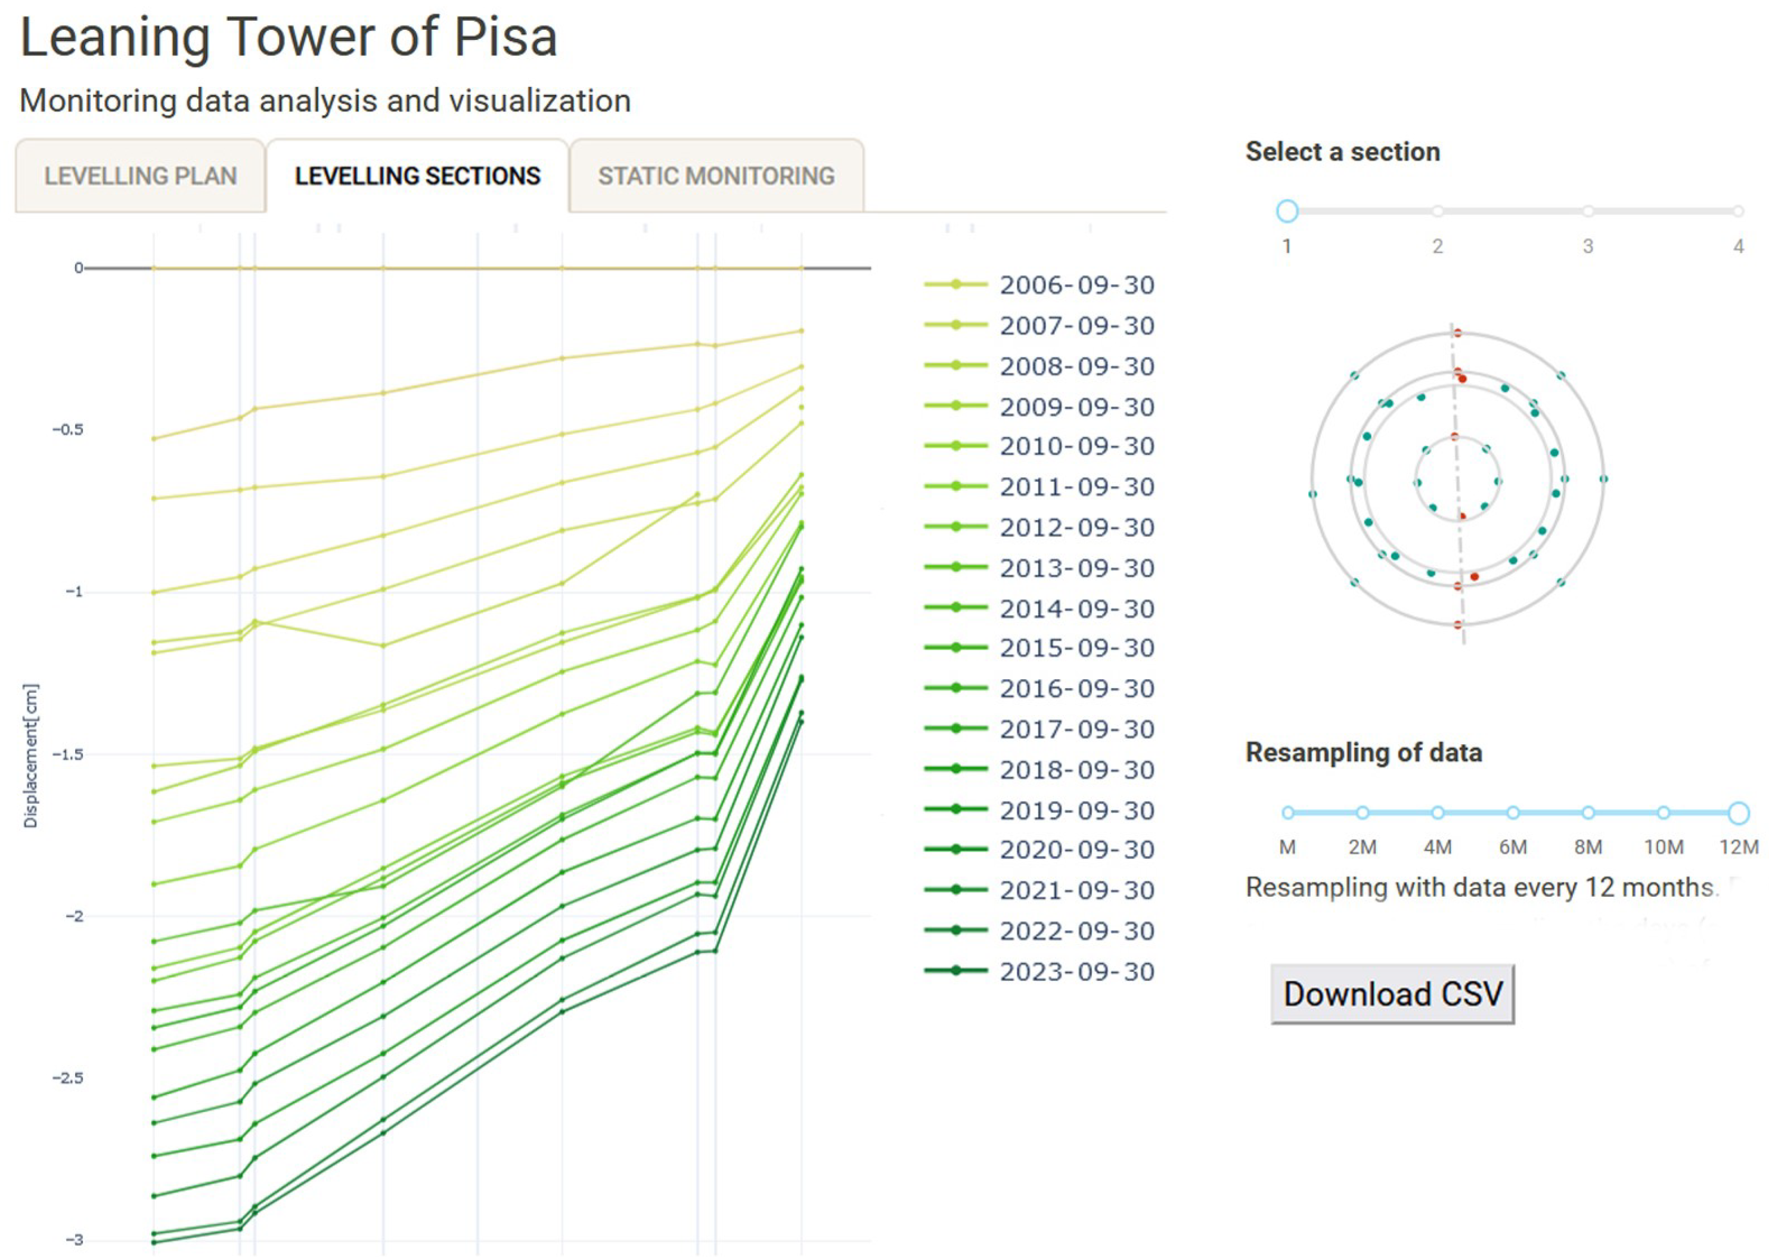
Task: Set resampling slider to 10M
Action: coord(1663,813)
